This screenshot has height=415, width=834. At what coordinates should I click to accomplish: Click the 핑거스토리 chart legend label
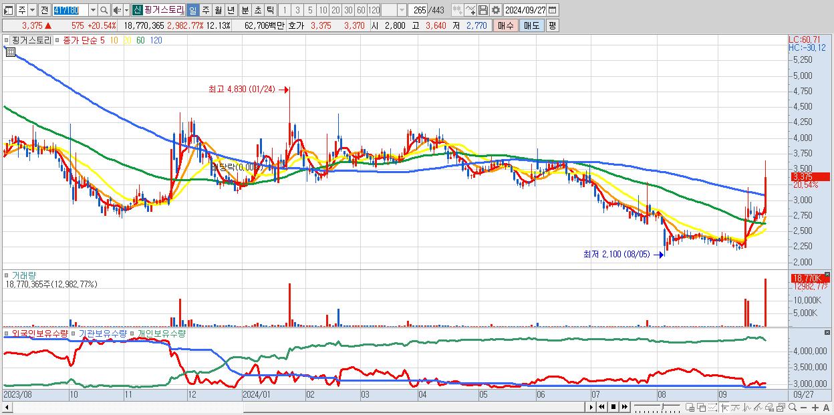pyautogui.click(x=31, y=40)
